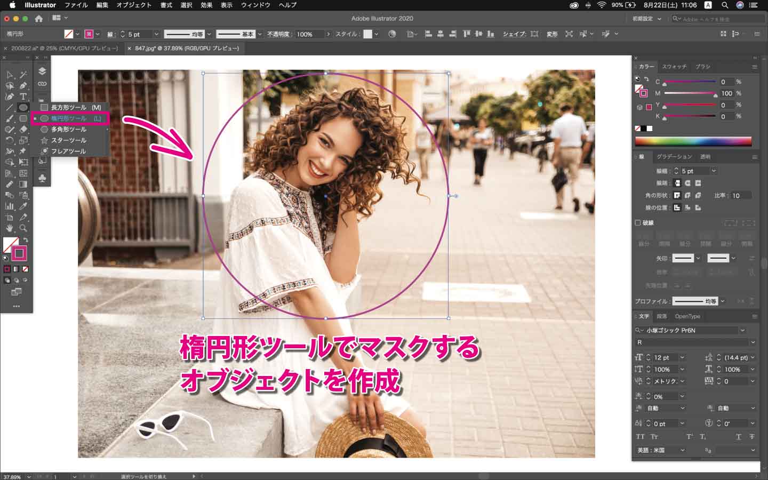Image resolution: width=768 pixels, height=480 pixels.
Task: Click the Home icon in title bar
Action: point(38,18)
